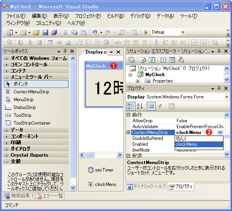Collapse the MyClock project node

(130, 75)
